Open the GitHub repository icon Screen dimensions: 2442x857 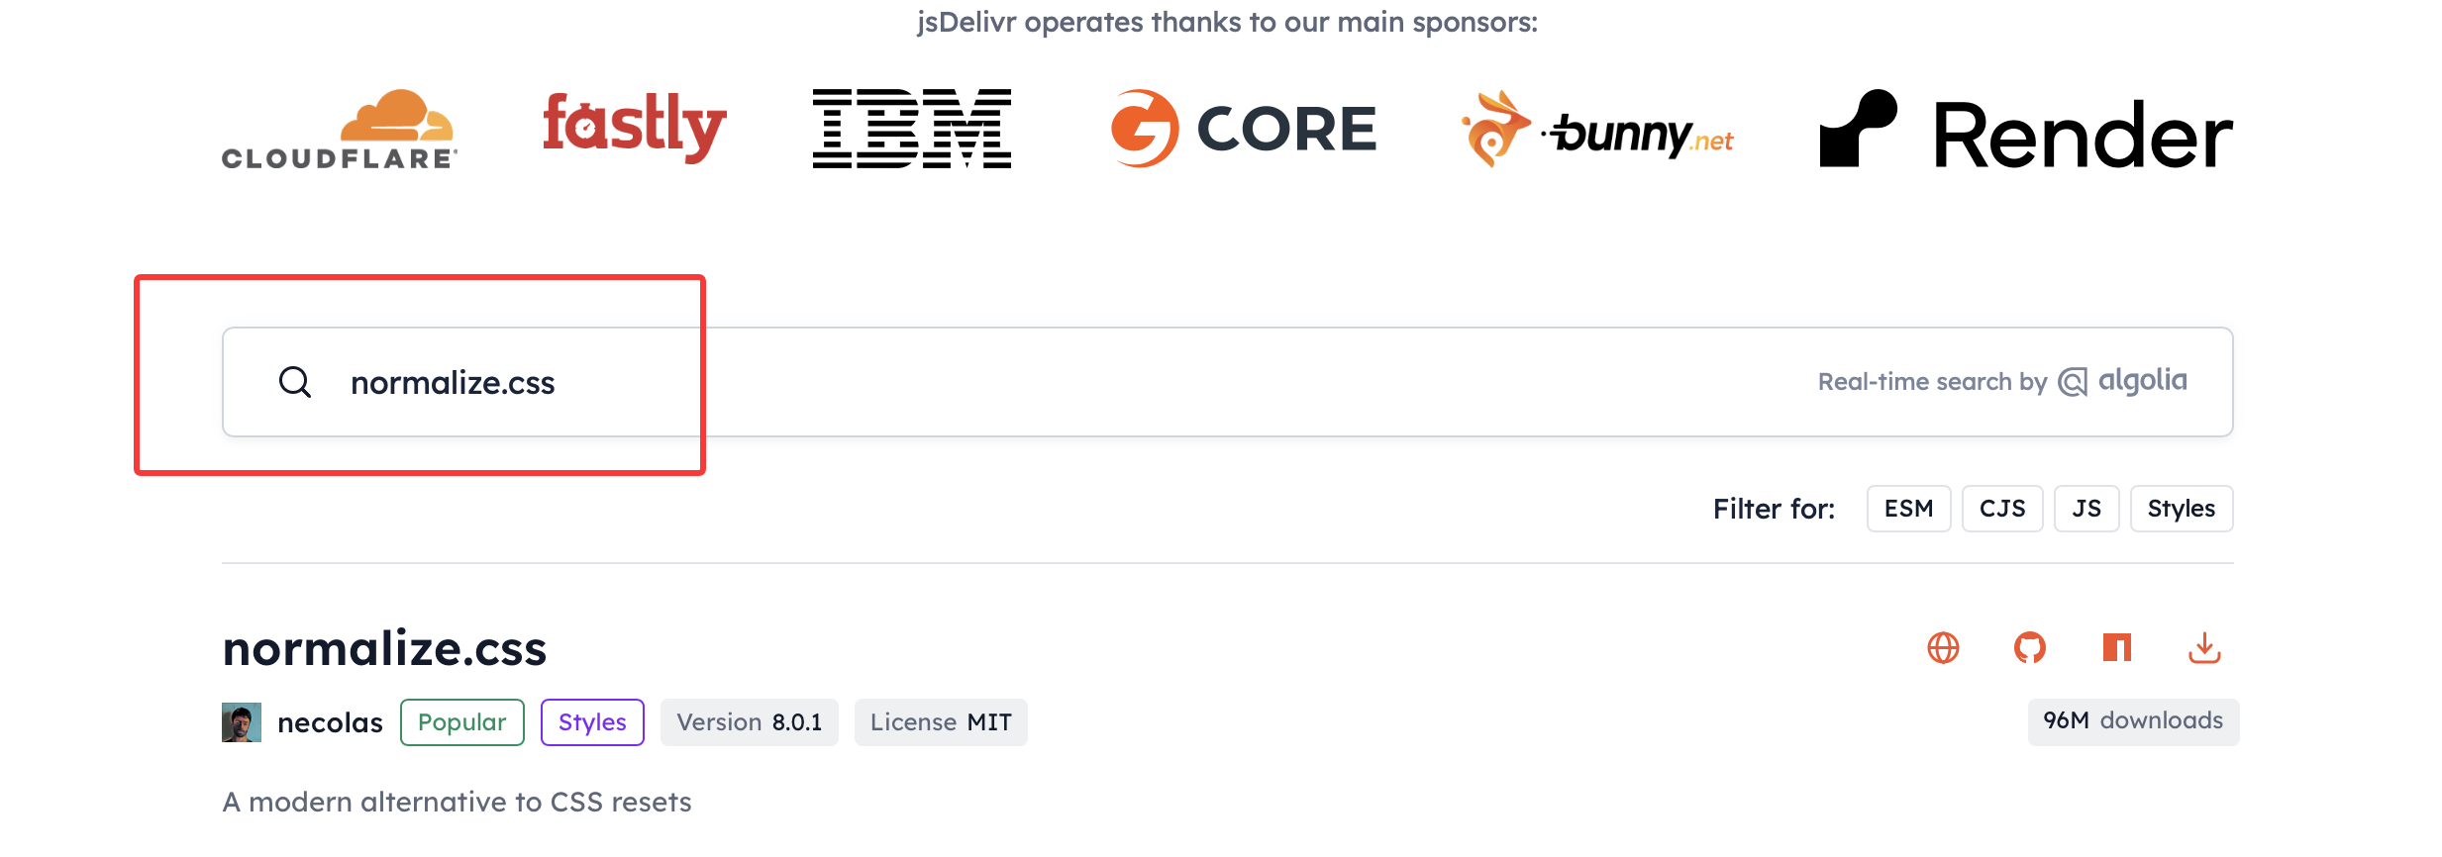[2030, 648]
